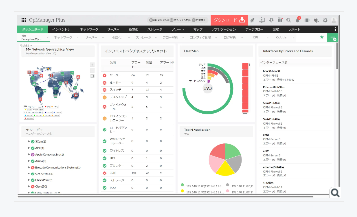Open the ダッシュボード tab

33,29
